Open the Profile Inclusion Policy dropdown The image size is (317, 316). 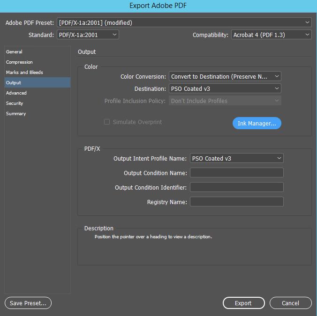[x=225, y=101]
